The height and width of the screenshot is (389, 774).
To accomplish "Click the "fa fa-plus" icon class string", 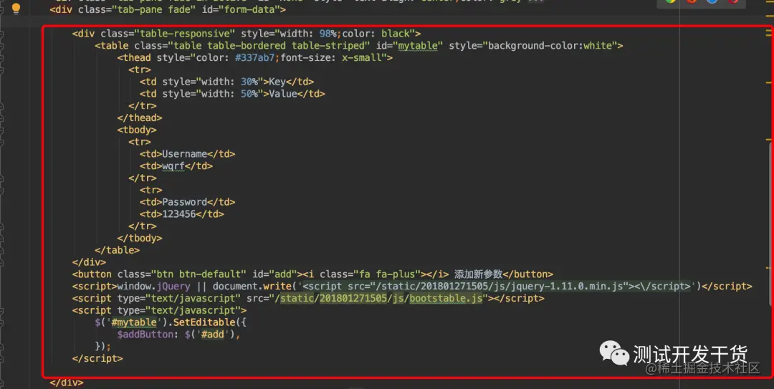I will [387, 274].
